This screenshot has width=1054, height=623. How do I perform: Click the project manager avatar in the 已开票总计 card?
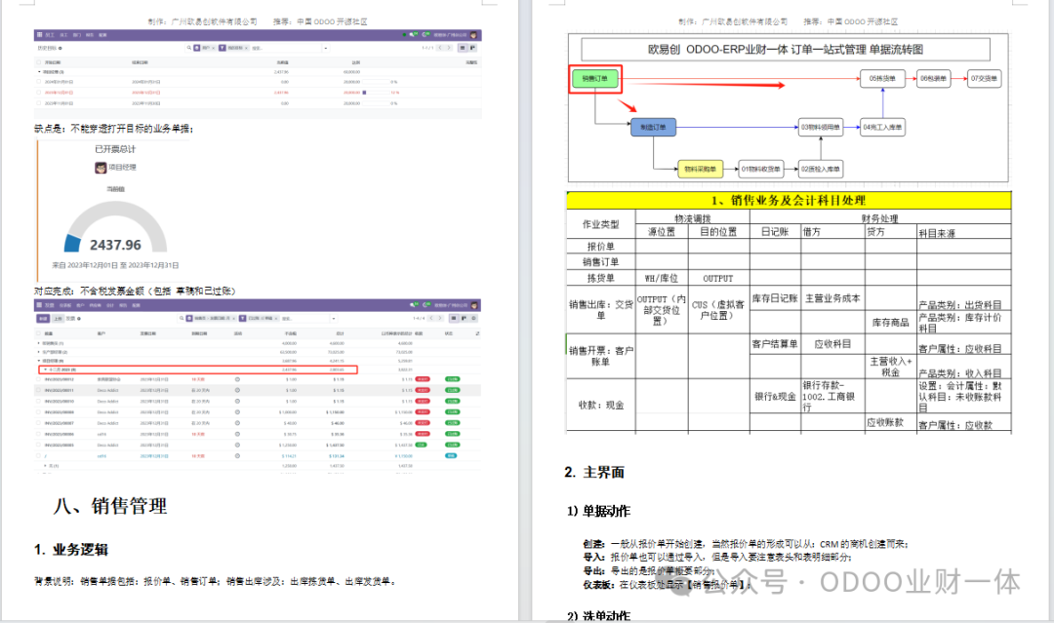[x=101, y=167]
